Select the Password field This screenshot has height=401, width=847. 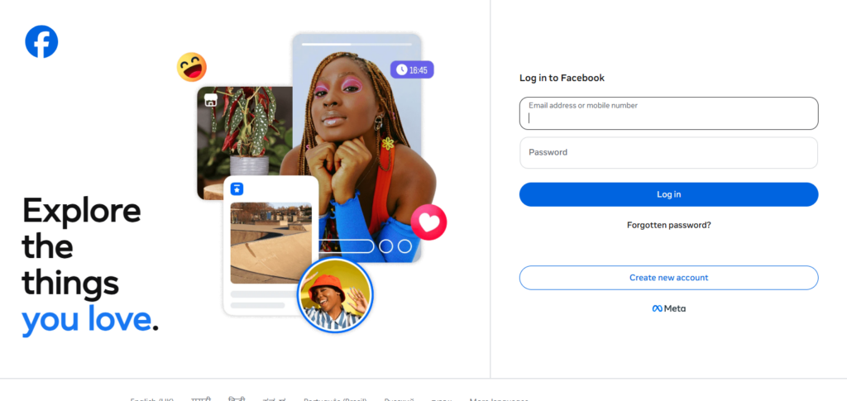(668, 153)
